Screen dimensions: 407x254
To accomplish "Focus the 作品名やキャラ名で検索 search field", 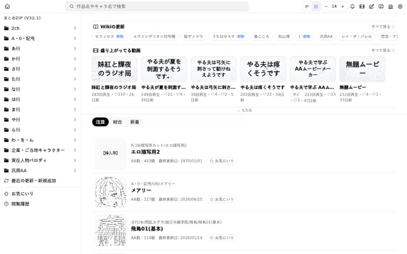I will pyautogui.click(x=157, y=6).
